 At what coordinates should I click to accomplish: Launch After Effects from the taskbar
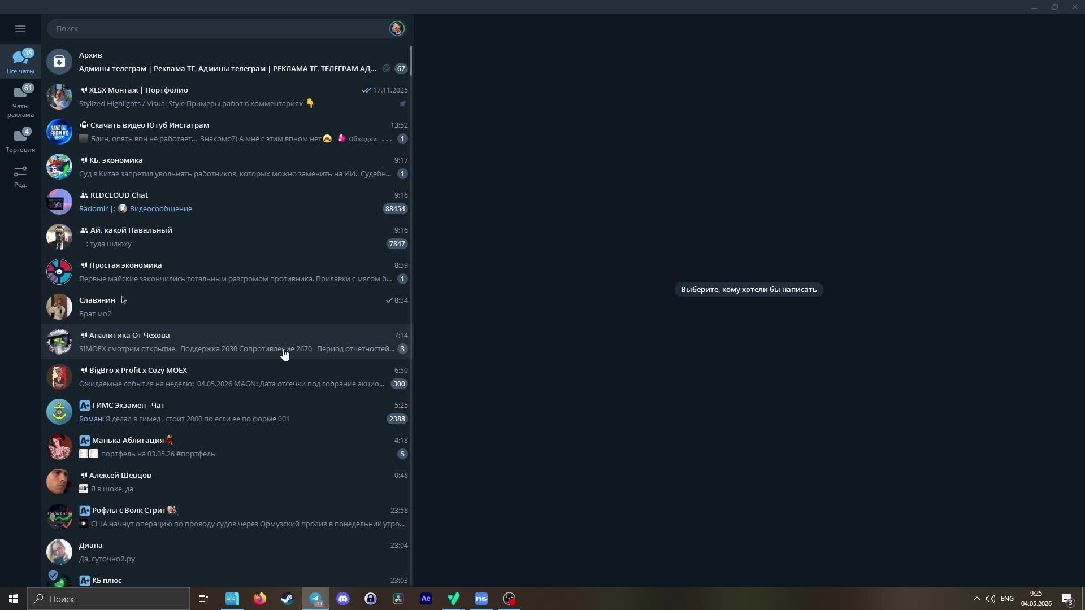426,599
